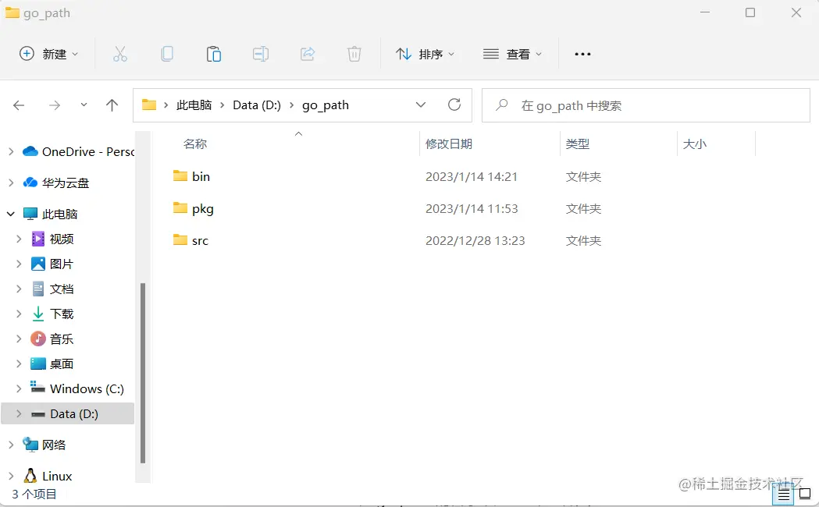Screen dimensions: 819x507
Task: Click the Copy icon
Action: point(167,53)
